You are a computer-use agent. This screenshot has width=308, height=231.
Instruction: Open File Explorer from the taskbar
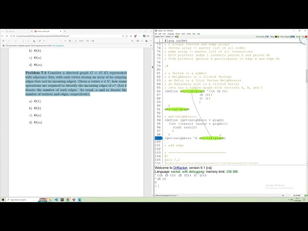point(50,200)
